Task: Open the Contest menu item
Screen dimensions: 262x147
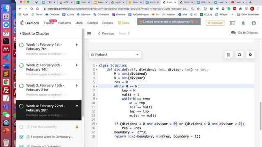Action: coord(93,23)
